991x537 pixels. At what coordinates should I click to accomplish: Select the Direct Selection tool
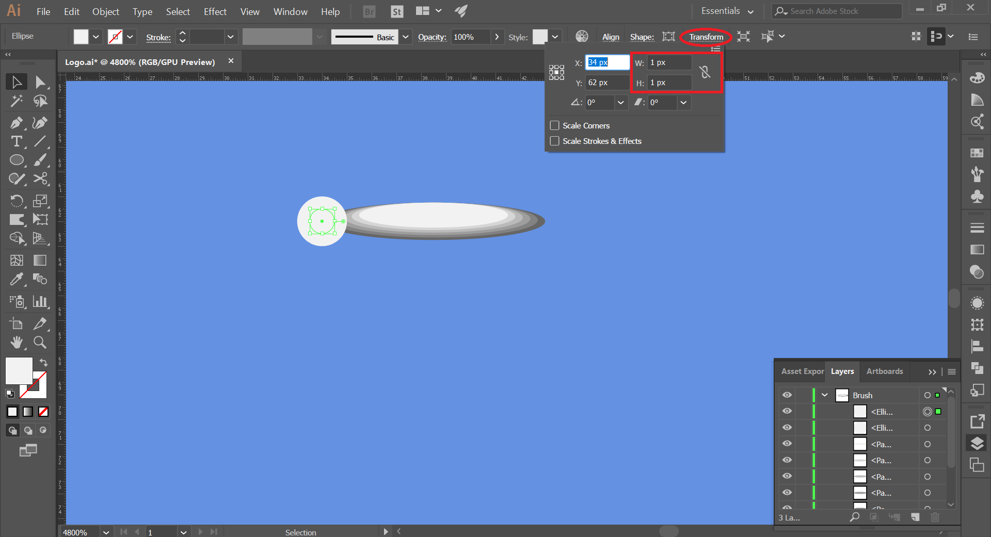40,82
